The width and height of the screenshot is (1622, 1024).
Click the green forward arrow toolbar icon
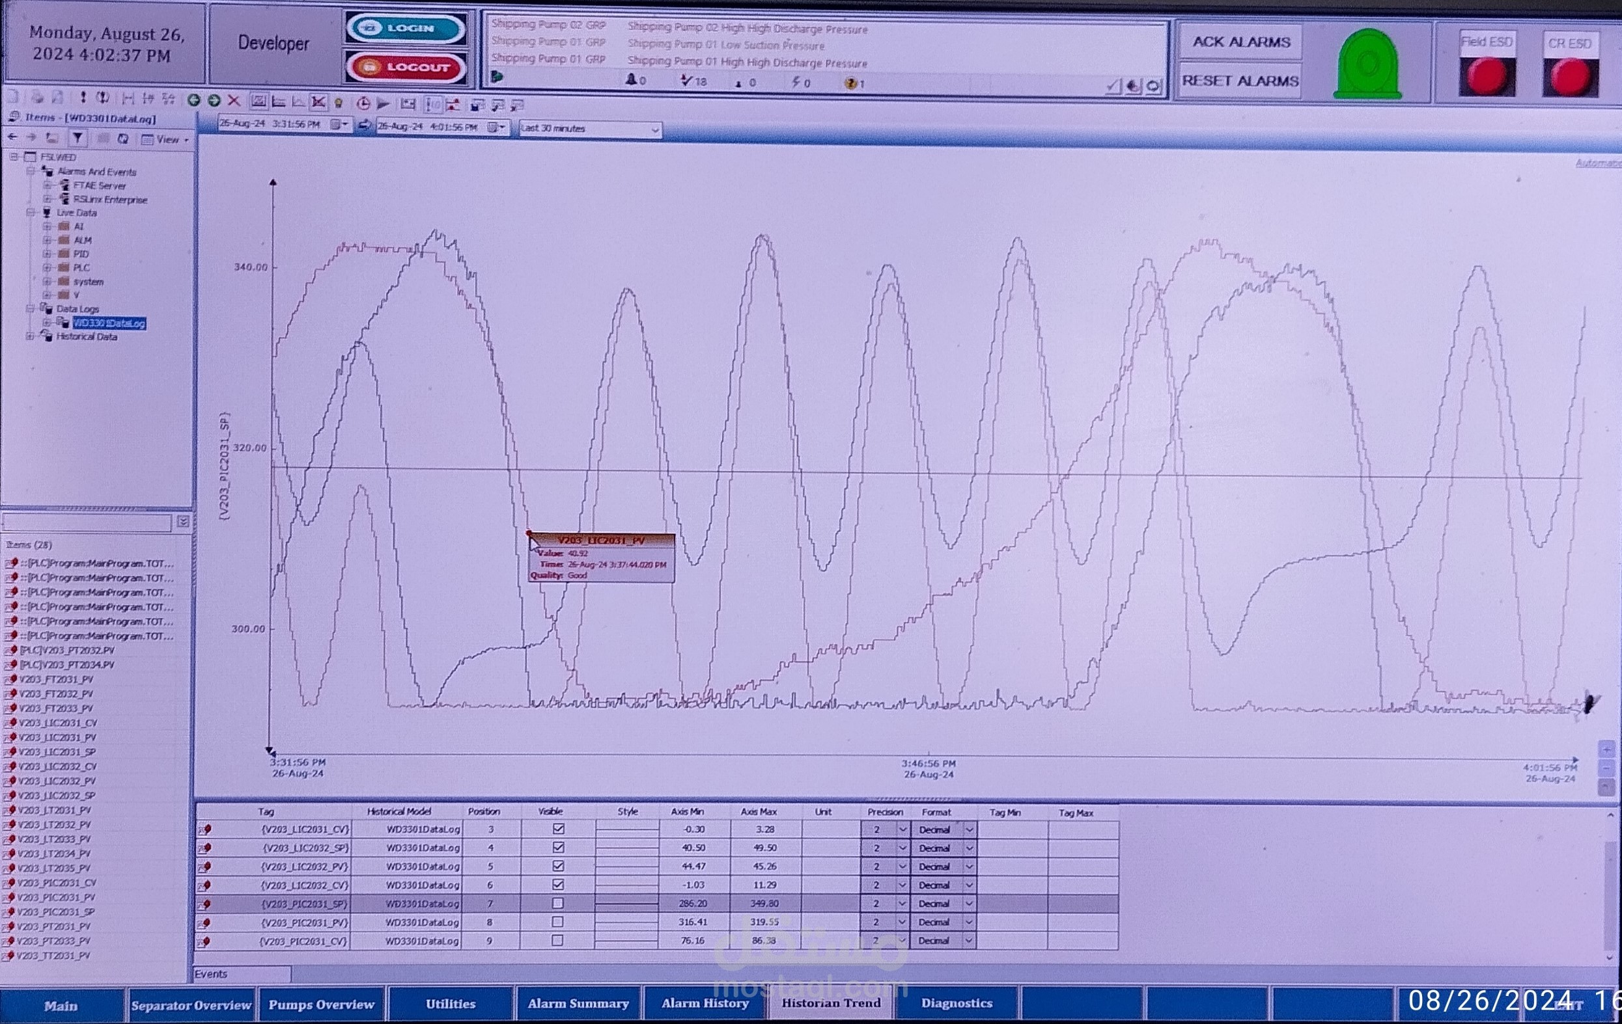214,101
